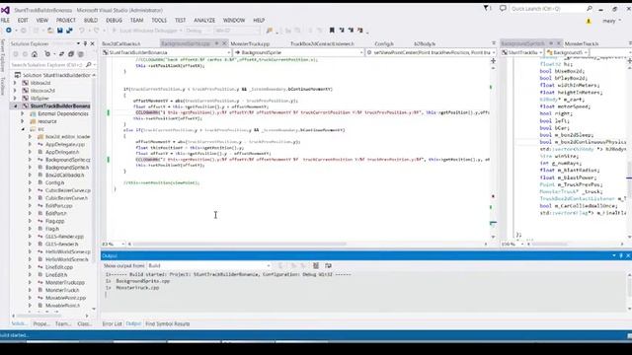Screen dimensions: 632x355
Task: Click the Save icon in toolbar
Action: coord(60,31)
